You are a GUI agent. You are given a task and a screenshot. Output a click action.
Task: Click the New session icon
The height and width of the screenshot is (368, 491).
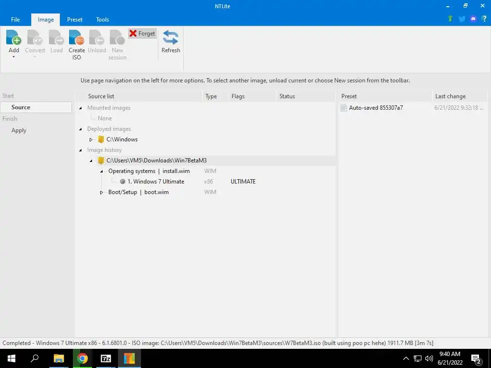117,37
